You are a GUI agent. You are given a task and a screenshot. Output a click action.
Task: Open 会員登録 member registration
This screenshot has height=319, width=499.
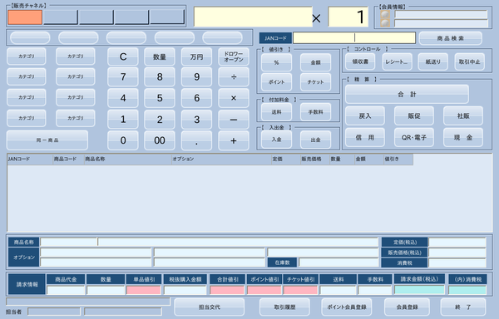[407, 307]
